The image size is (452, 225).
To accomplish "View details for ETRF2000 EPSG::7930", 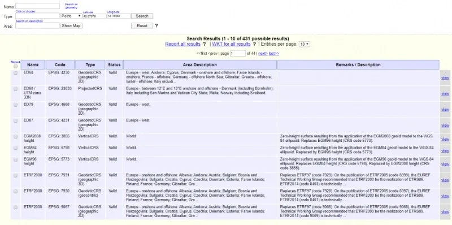I will [445, 196].
